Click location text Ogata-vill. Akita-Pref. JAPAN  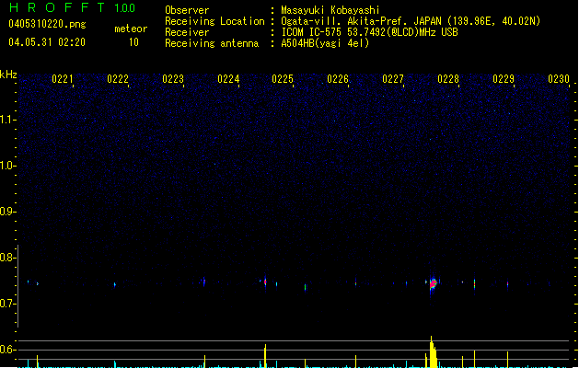(361, 21)
